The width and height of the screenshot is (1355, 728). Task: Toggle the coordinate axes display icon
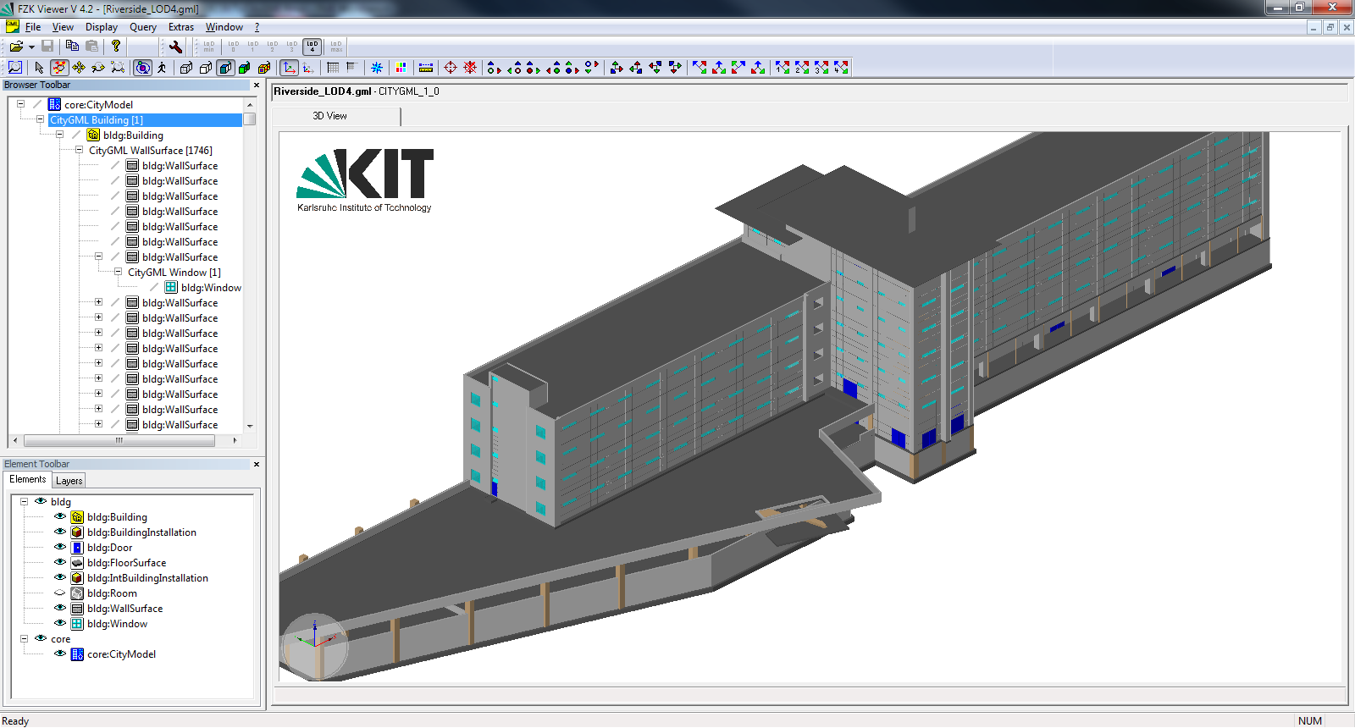(x=290, y=68)
